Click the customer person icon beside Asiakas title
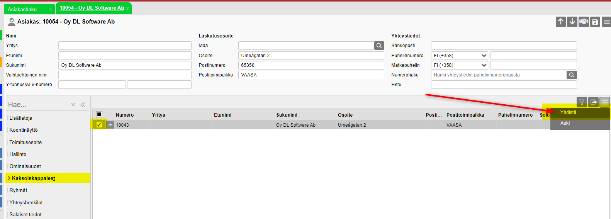This screenshot has height=219, width=611. [x=12, y=22]
